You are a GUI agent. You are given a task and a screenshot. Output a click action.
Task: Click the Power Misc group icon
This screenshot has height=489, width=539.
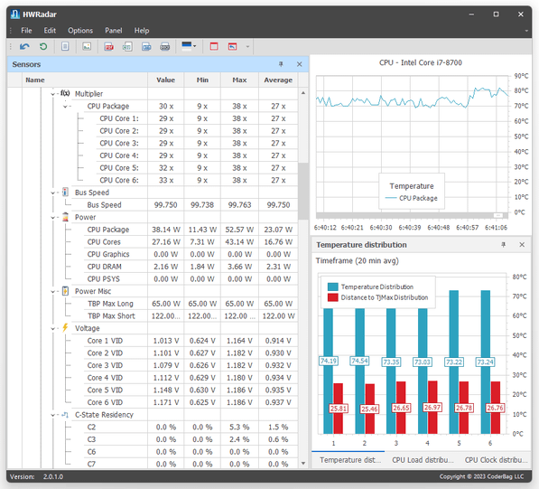point(65,291)
